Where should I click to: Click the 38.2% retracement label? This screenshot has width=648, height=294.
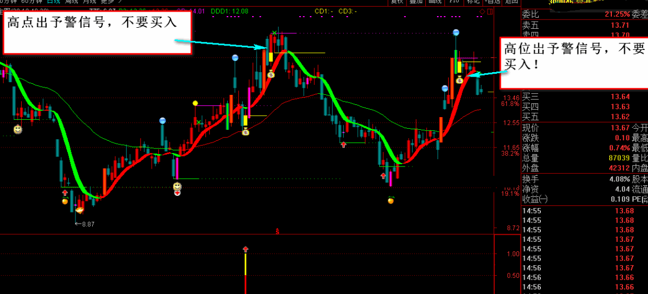click(510, 154)
